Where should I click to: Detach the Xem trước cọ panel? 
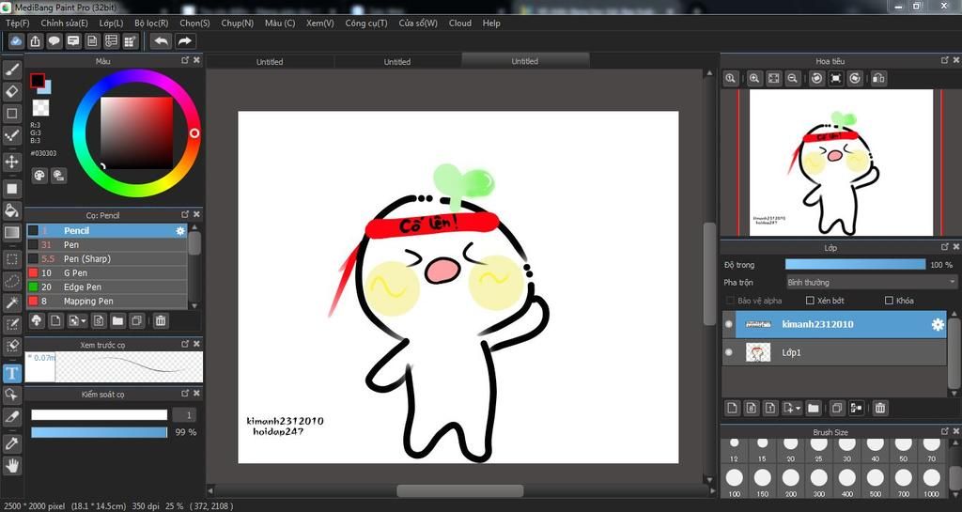coord(185,344)
